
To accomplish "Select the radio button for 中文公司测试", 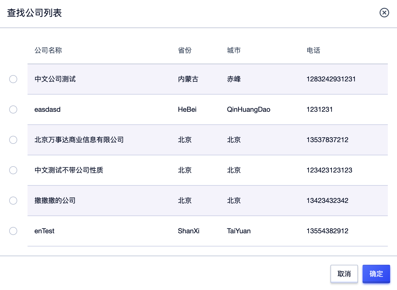I will tap(13, 79).
